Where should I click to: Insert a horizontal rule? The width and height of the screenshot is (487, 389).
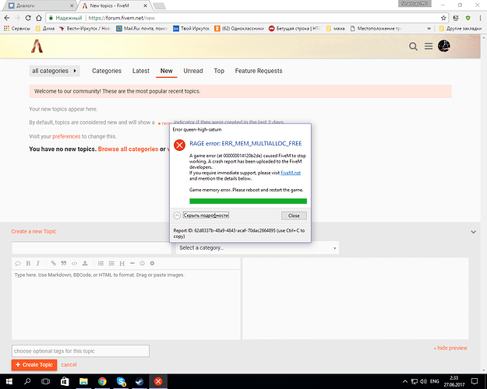click(132, 264)
